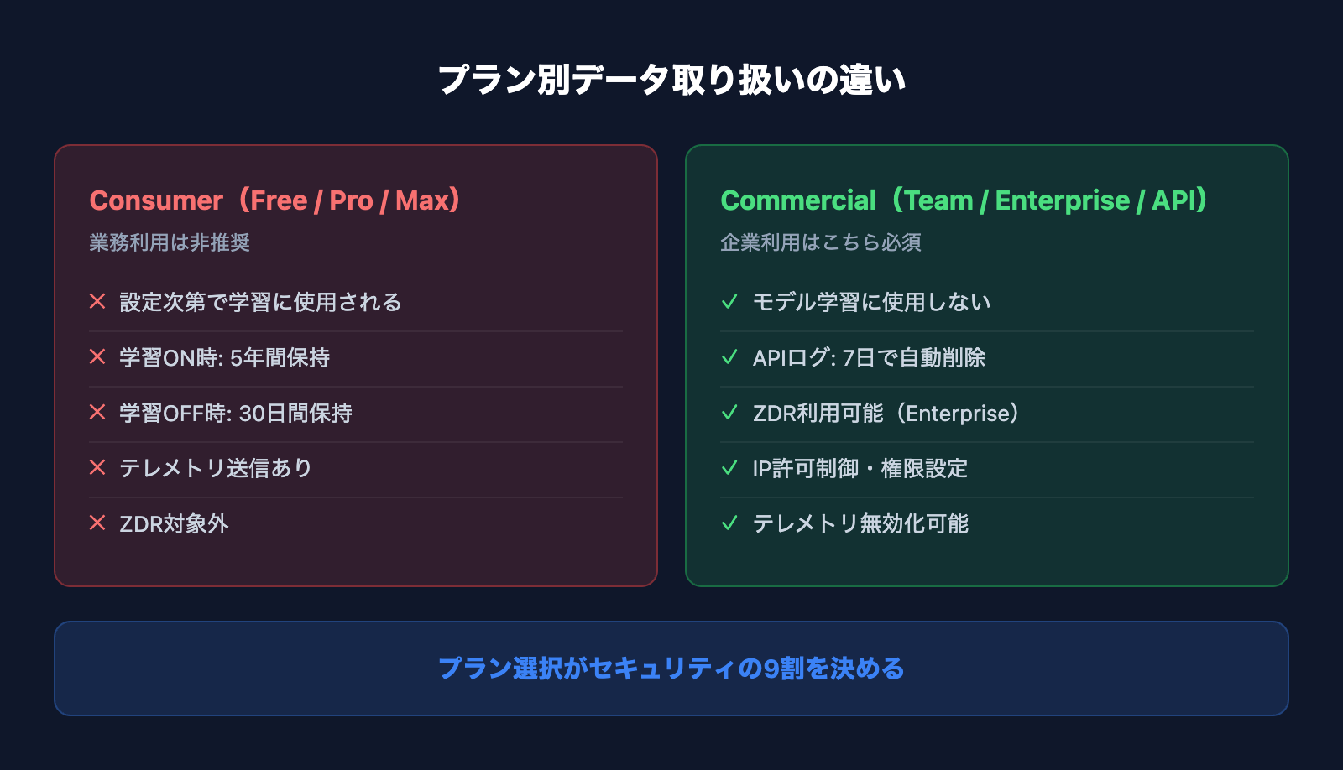The height and width of the screenshot is (770, 1343).
Task: Select the Commercial（Team / Enterprise / API）heading
Action: 964,200
